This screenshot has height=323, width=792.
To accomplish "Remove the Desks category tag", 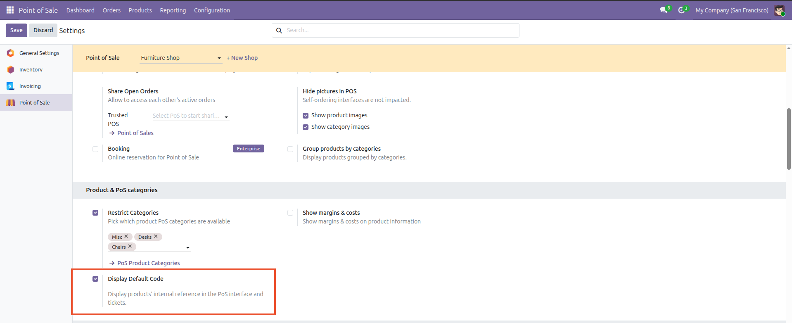I will click(156, 236).
